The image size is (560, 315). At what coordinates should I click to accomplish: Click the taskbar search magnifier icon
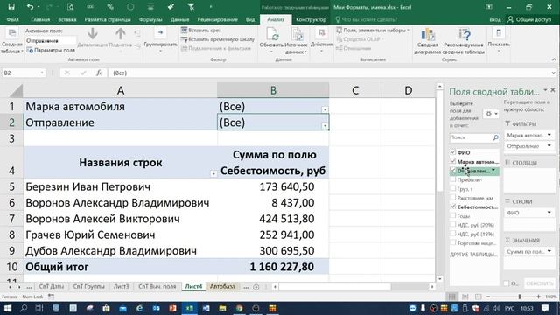point(24,308)
